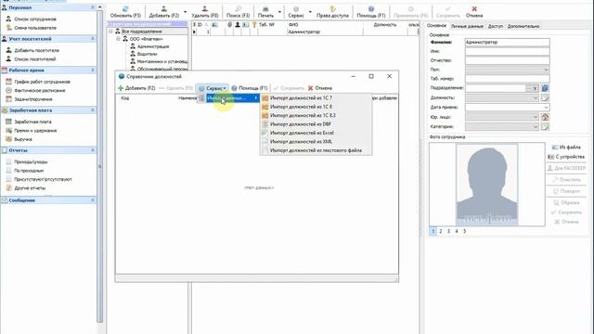Image resolution: width=594 pixels, height=334 pixels.
Task: Open the dropdown arrow next to Печать
Action: pyautogui.click(x=279, y=12)
